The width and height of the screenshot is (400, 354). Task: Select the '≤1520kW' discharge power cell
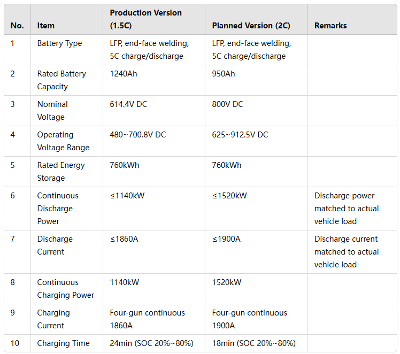pos(256,209)
